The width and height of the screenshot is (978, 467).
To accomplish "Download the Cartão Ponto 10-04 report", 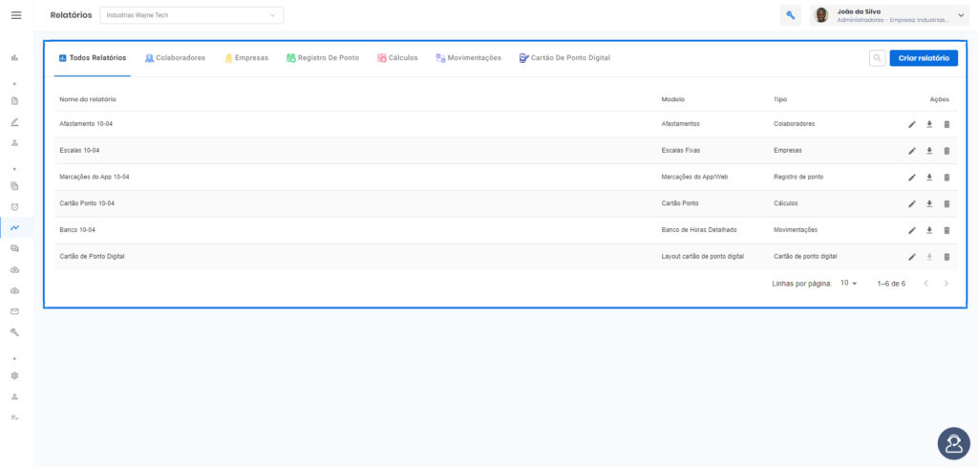I will tap(929, 203).
